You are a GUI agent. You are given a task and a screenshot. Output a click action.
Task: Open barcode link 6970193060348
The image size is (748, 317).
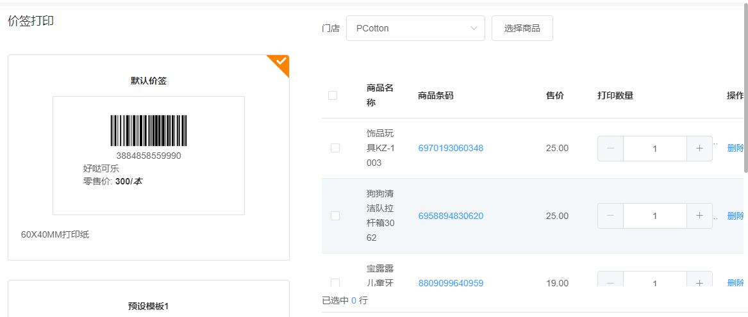pos(451,148)
